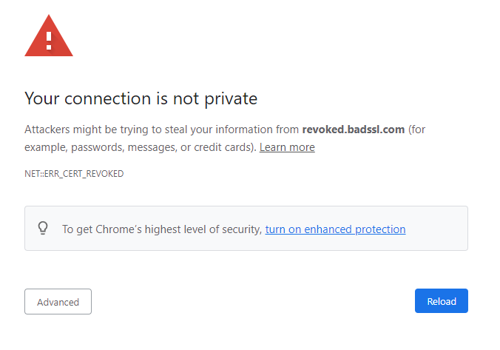Screen dimensions: 500x350
Task: Click the 'credit cards' text in warning
Action: [x=223, y=147]
